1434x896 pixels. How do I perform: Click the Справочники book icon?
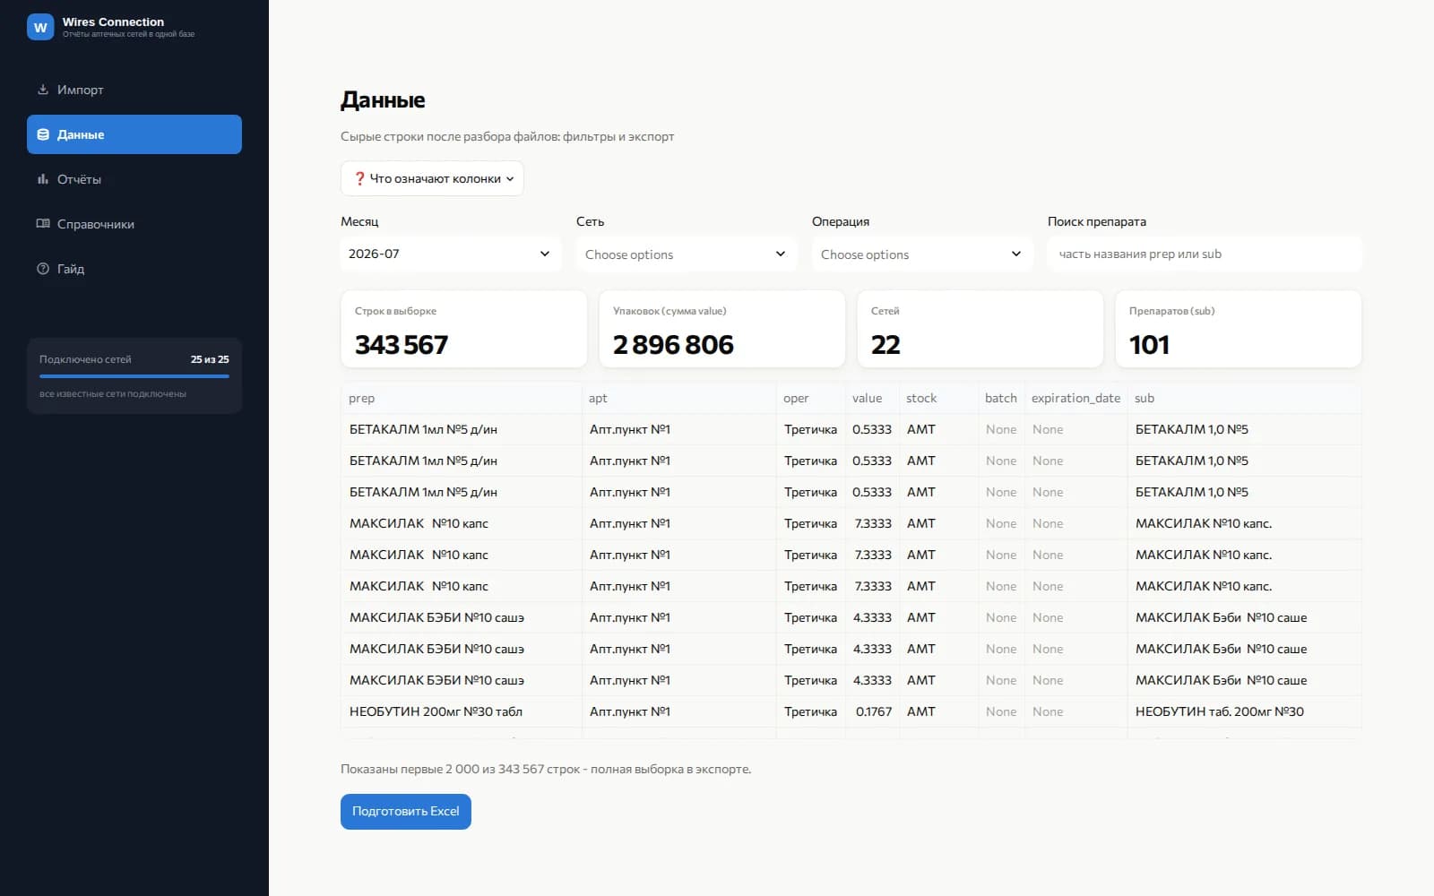click(x=43, y=224)
